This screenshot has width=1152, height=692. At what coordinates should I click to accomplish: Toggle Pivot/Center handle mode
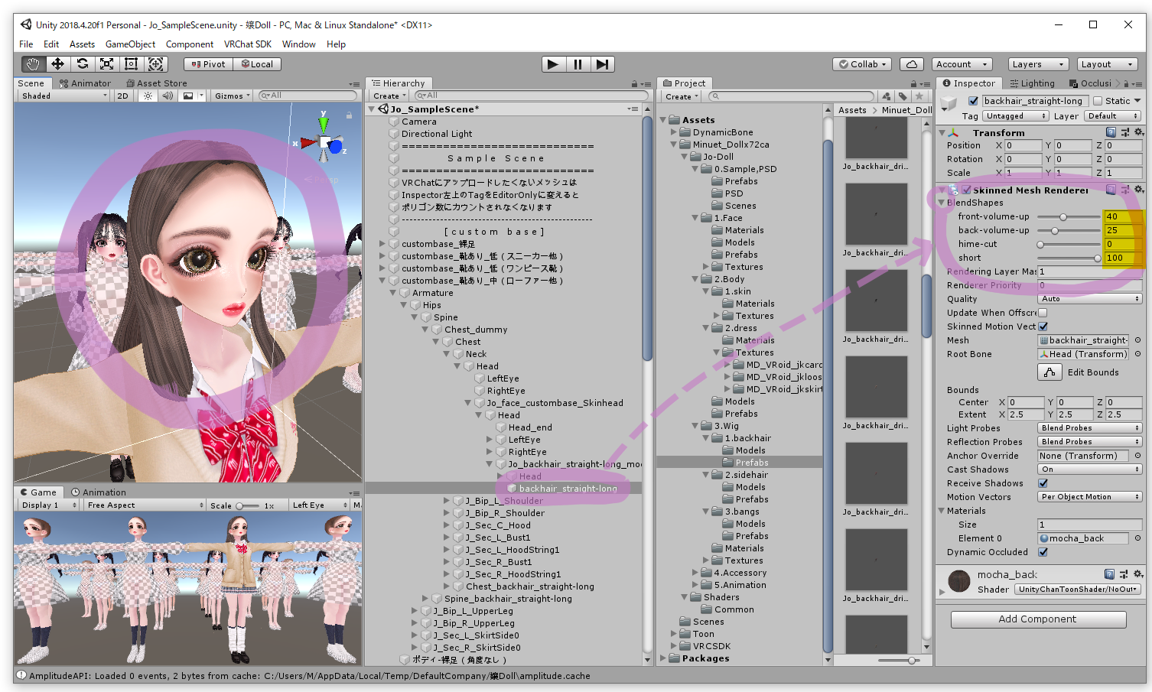pyautogui.click(x=208, y=64)
